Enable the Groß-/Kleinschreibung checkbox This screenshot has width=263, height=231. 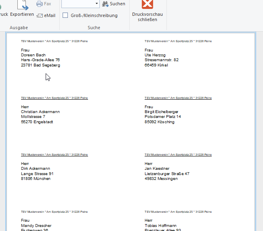point(65,15)
